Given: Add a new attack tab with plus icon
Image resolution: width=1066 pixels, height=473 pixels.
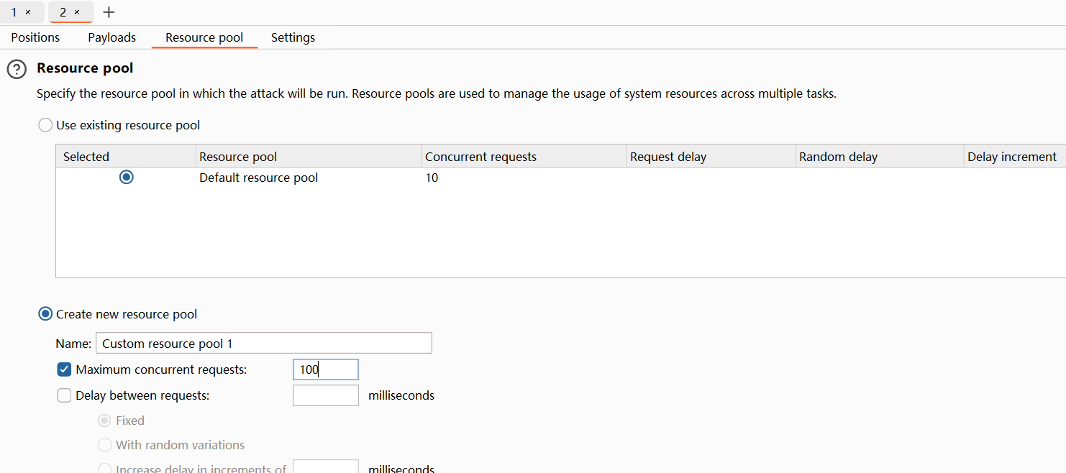Looking at the screenshot, I should (x=109, y=12).
